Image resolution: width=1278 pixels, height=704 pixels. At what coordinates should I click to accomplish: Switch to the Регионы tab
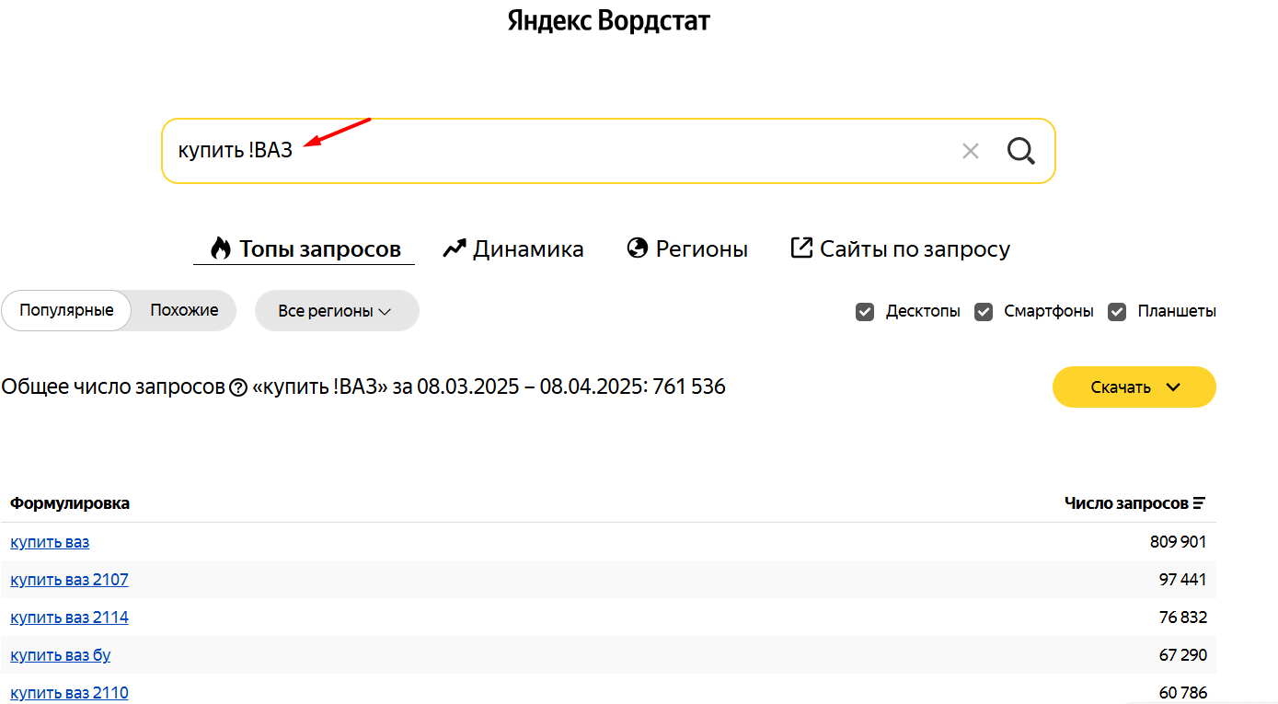point(687,248)
